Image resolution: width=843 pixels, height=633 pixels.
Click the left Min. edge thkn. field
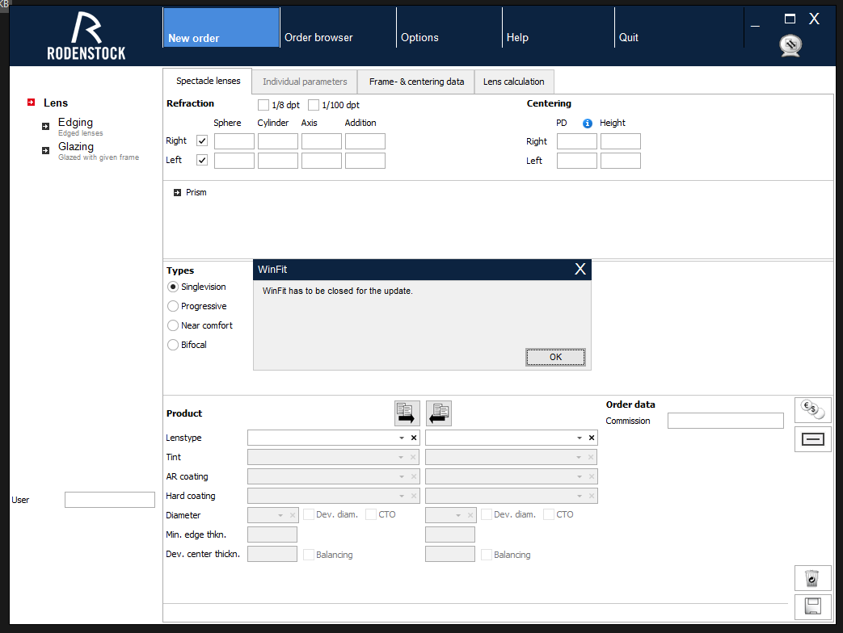click(272, 534)
